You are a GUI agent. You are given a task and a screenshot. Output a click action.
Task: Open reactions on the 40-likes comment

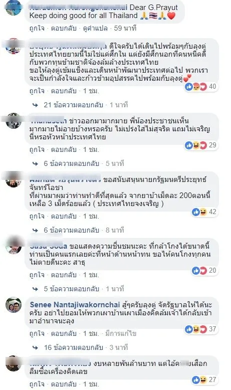201,87
